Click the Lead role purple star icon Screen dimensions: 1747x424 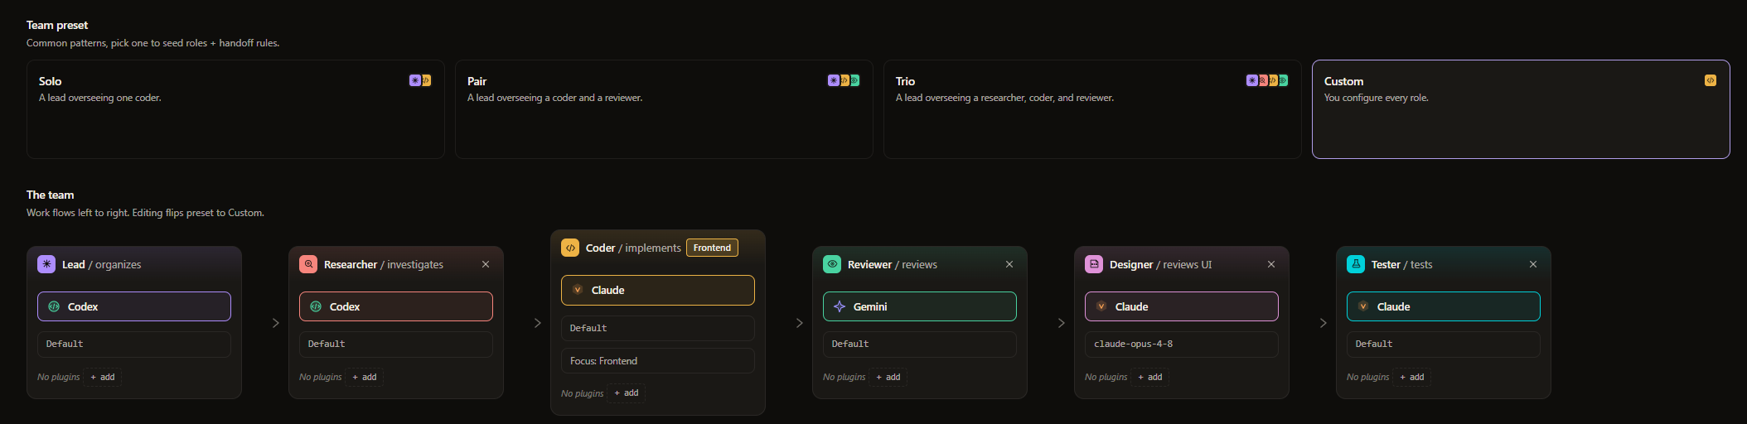46,264
